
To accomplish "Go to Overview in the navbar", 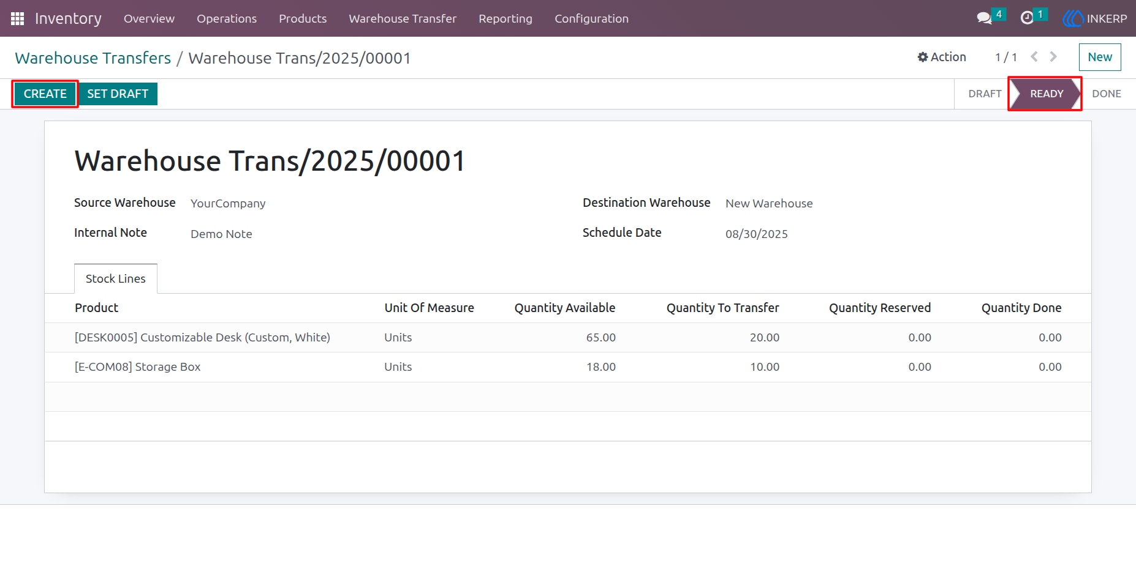I will pos(149,18).
